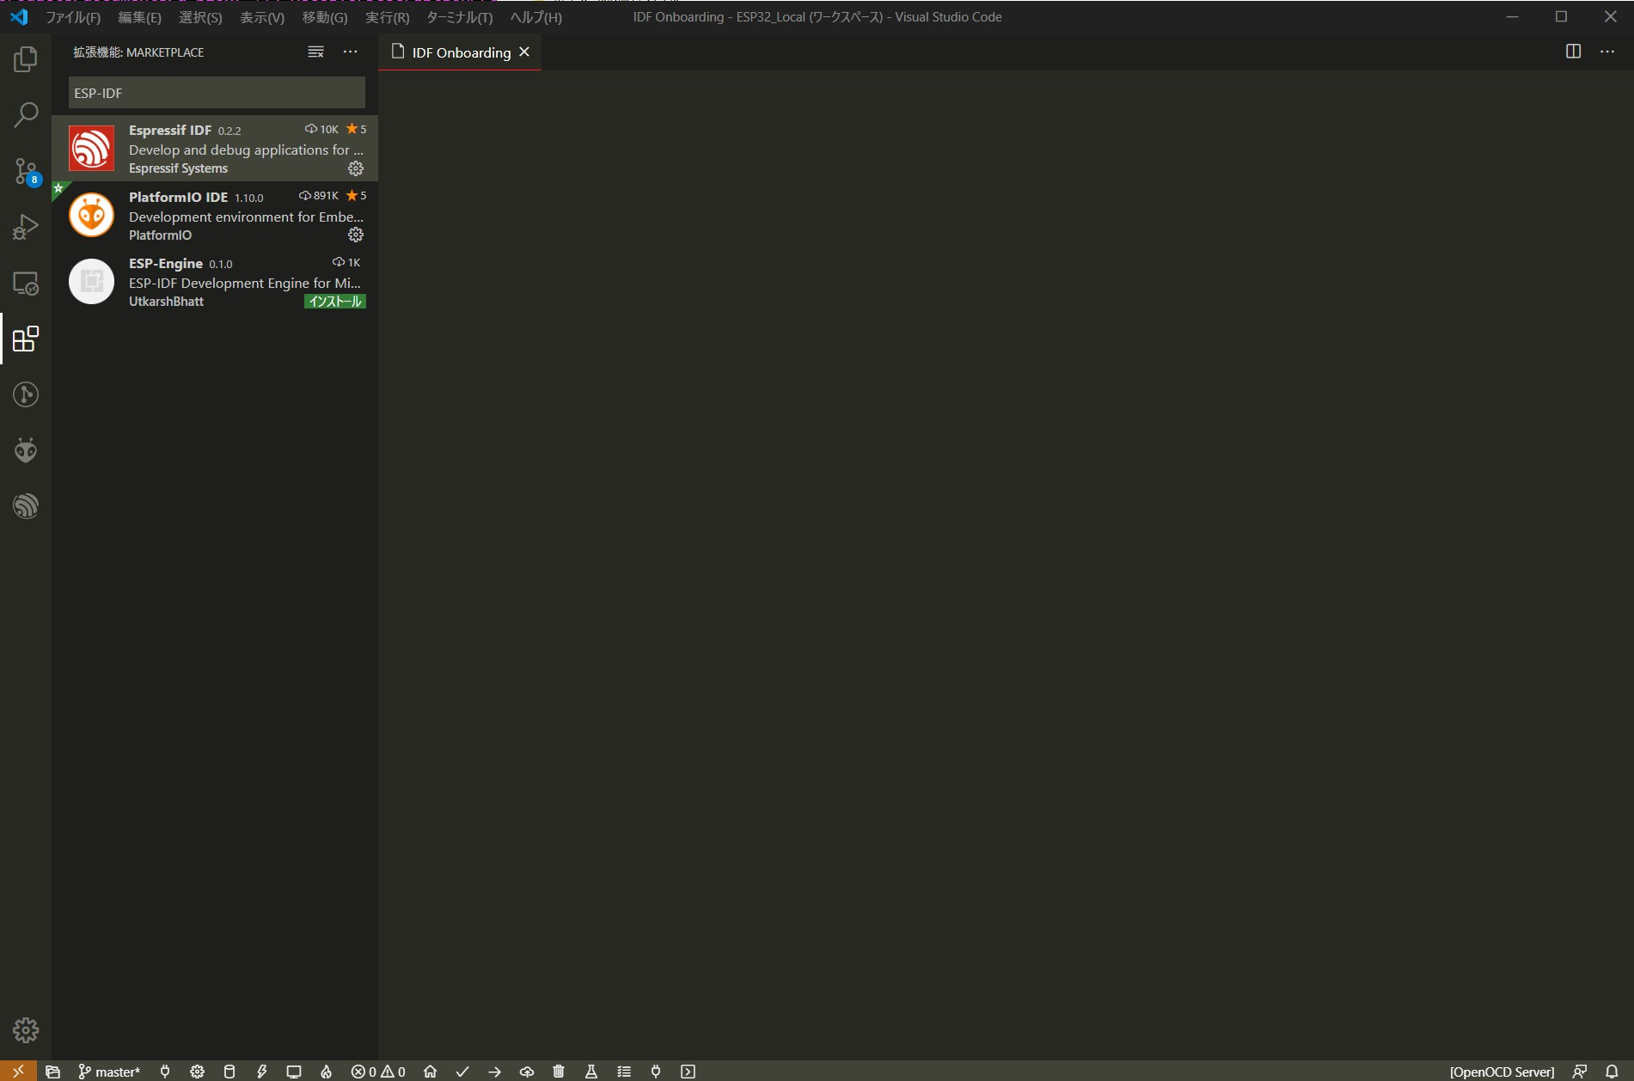Viewport: 1634px width, 1081px height.
Task: Click the Visual Studio Code logo menu
Action: (19, 17)
